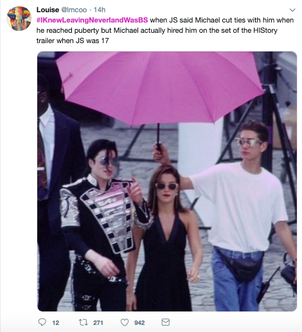Screen dimensions: 302x332
Task: Like the tweet with the heart icon
Action: (x=125, y=322)
